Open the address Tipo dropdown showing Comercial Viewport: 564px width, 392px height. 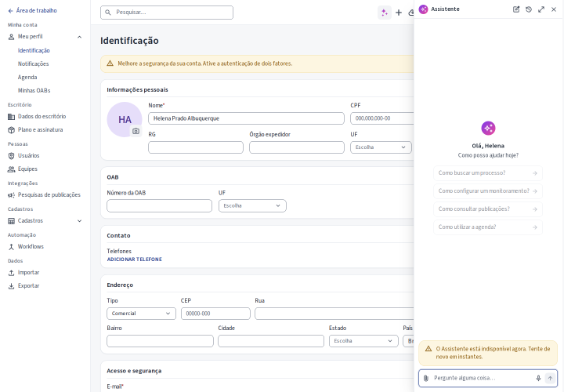(x=141, y=314)
